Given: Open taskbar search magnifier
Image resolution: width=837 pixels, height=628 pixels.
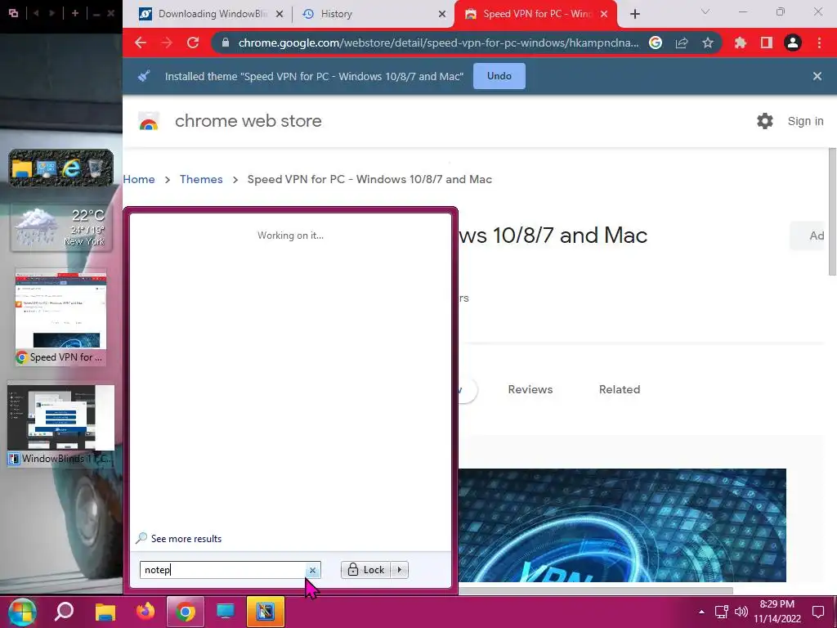Looking at the screenshot, I should (x=64, y=612).
